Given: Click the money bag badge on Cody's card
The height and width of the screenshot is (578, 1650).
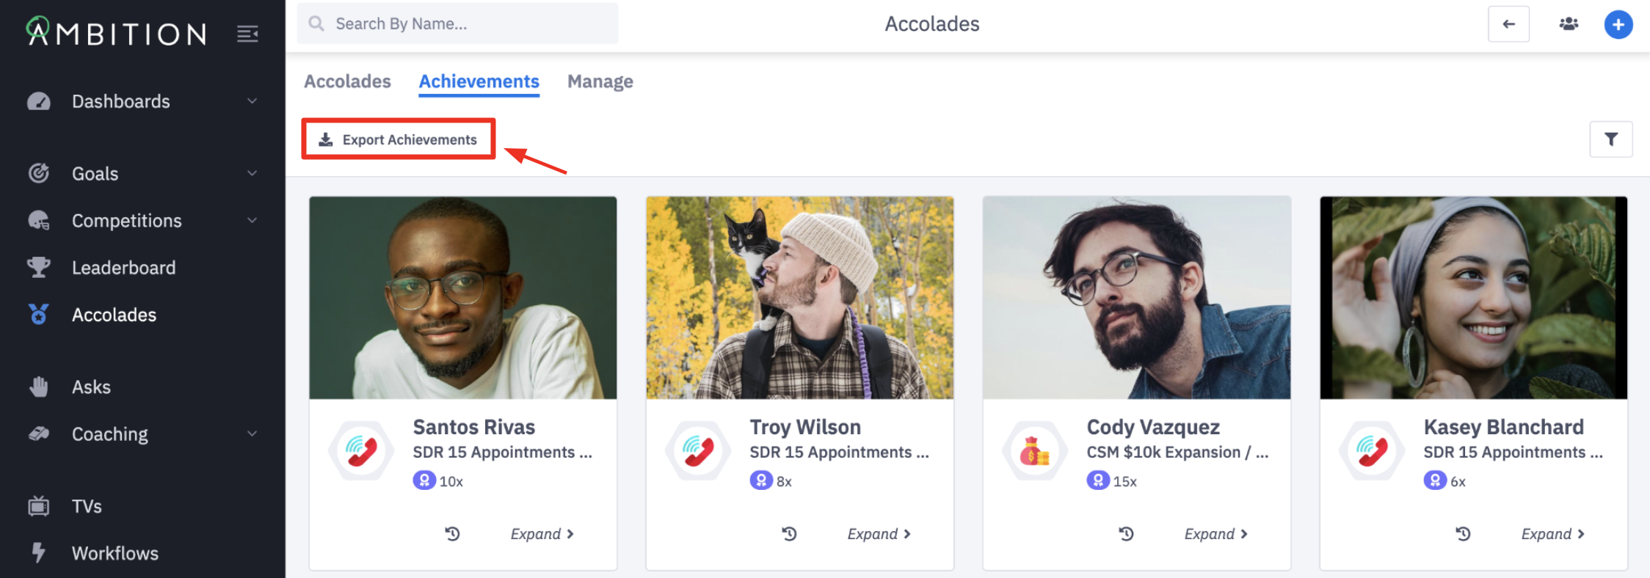Looking at the screenshot, I should point(1034,450).
